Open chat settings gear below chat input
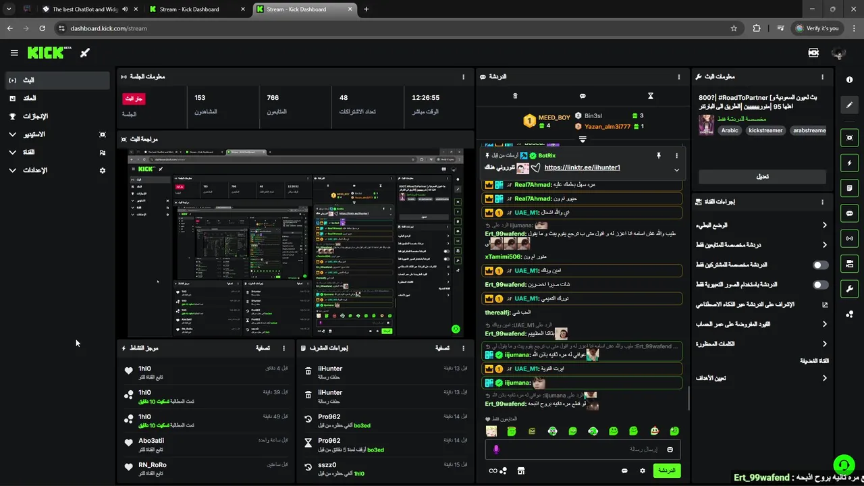This screenshot has height=486, width=864. 643,470
